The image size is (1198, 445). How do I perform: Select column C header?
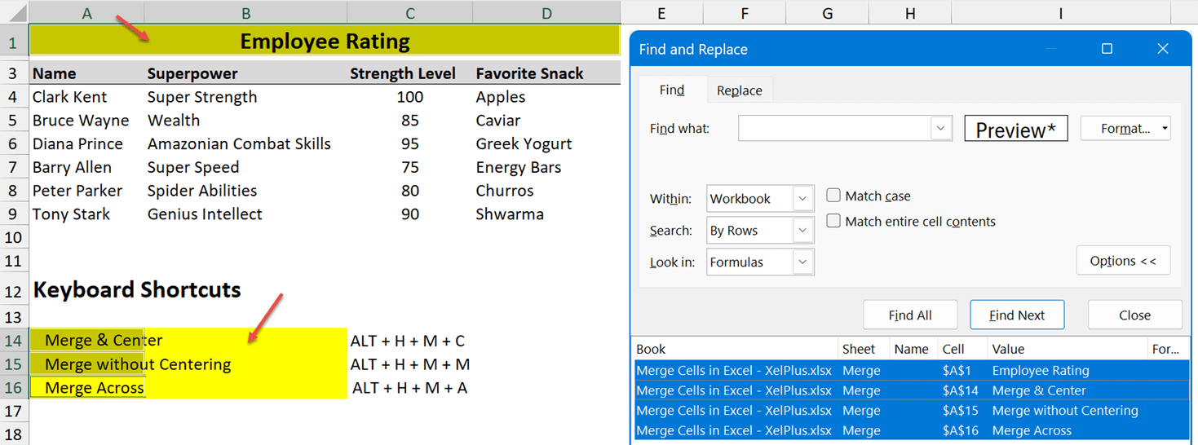pyautogui.click(x=409, y=12)
